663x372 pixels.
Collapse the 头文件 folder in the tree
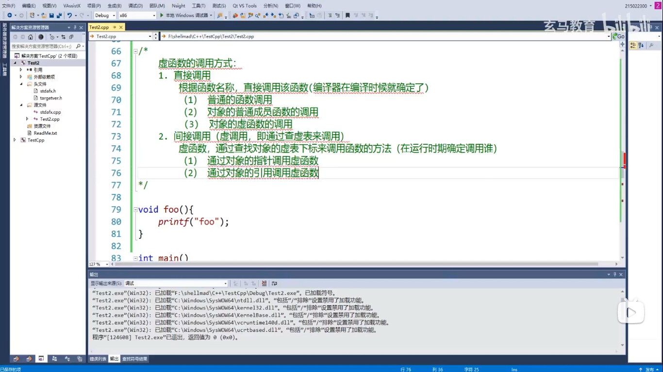(21, 84)
